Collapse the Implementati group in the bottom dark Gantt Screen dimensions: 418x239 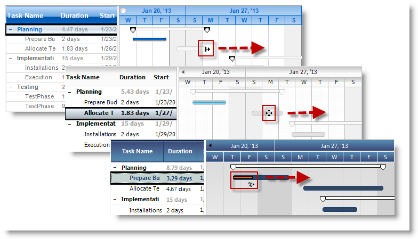click(115, 199)
